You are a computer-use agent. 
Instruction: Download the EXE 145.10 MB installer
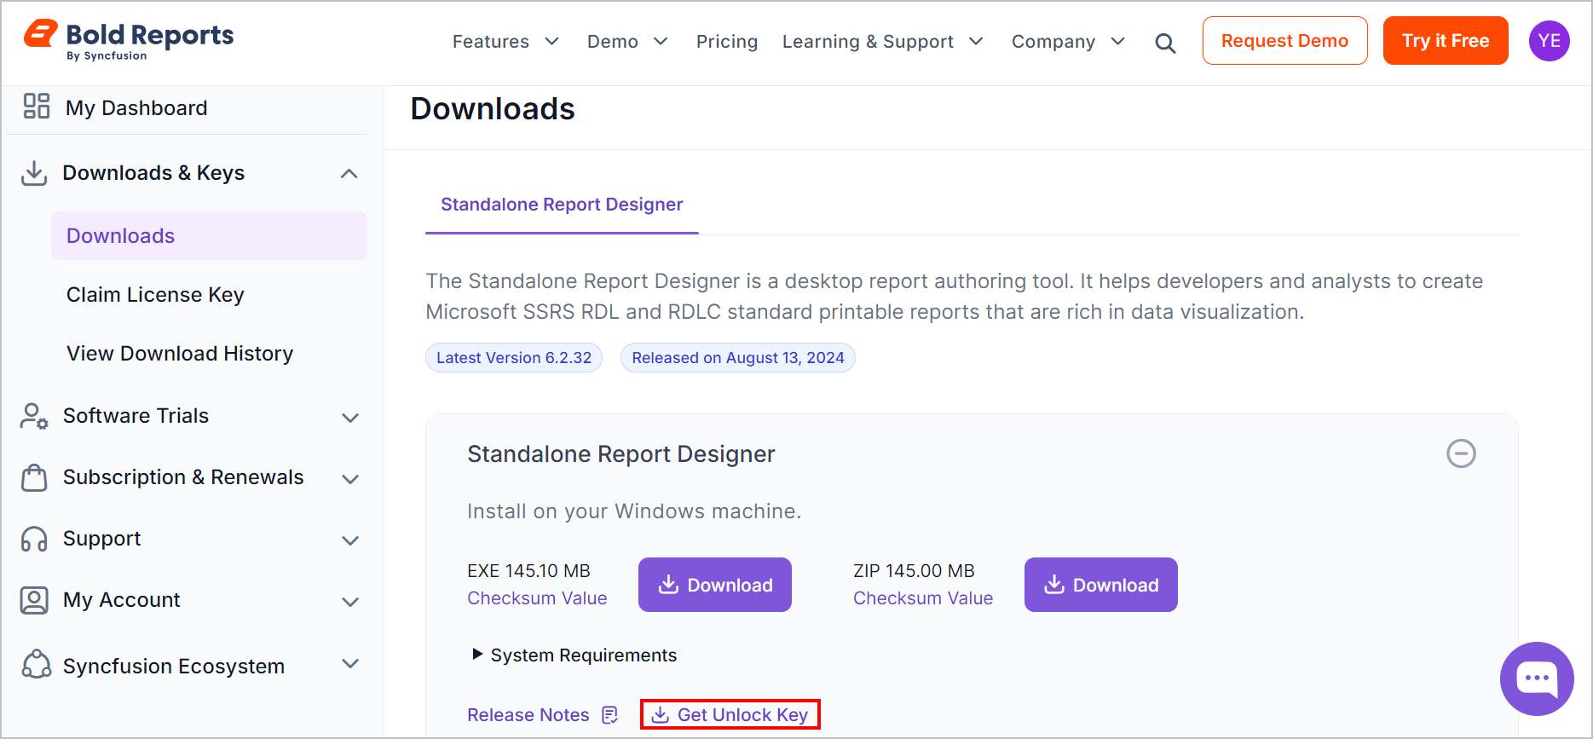(715, 585)
